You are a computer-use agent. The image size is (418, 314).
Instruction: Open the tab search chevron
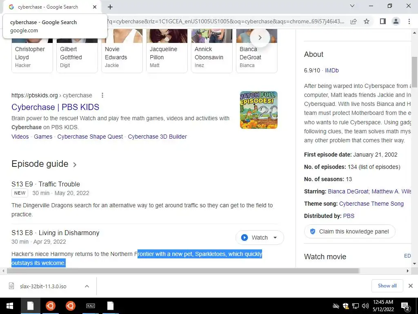(x=352, y=6)
